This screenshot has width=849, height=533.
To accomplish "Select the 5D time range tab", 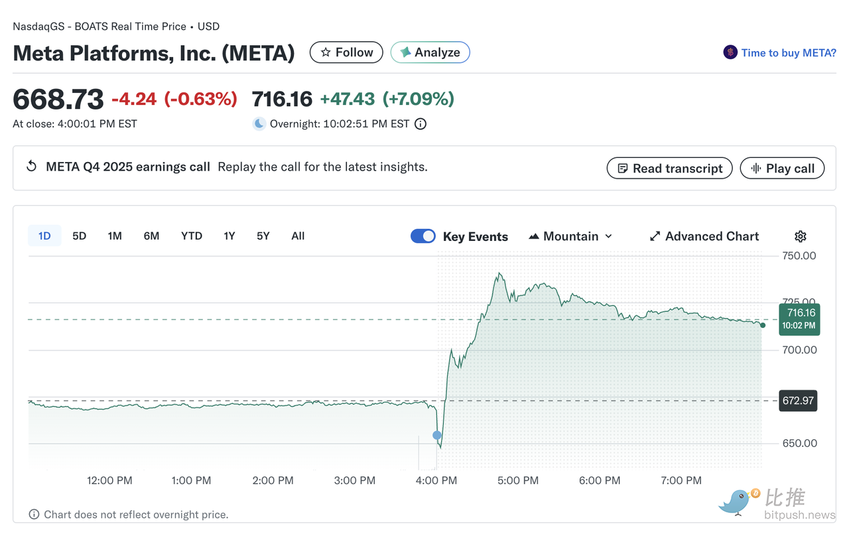I will coord(79,236).
